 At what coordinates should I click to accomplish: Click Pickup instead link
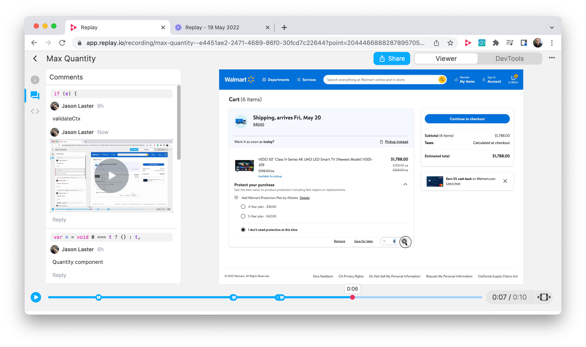396,142
